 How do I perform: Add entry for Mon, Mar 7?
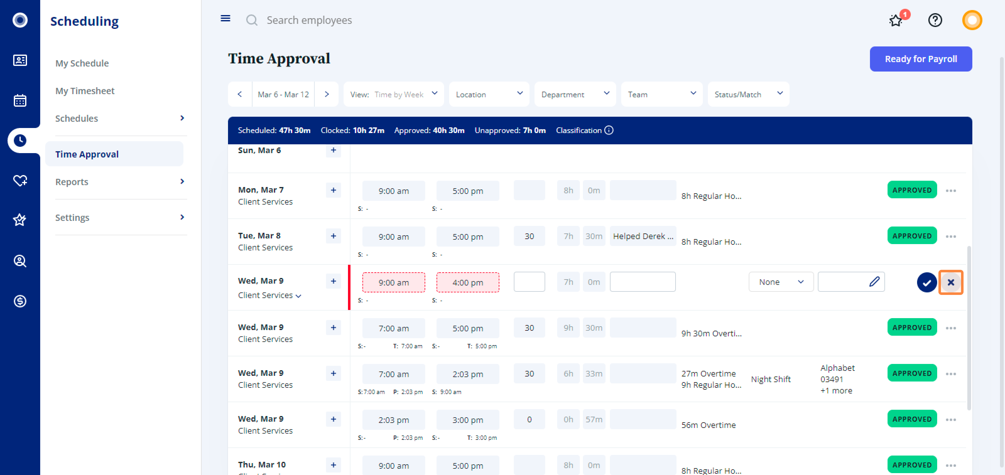pos(333,190)
